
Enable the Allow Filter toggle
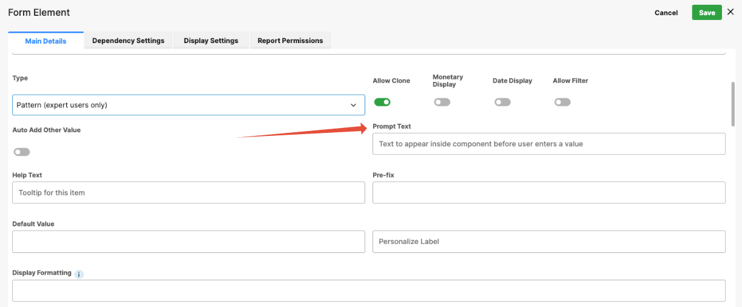coord(562,102)
